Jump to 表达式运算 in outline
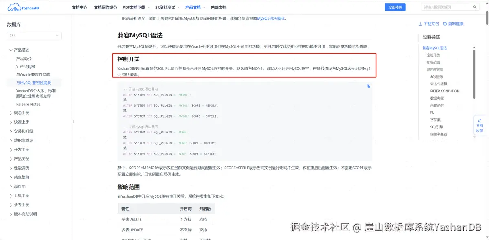Image resolution: width=489 pixels, height=240 pixels. click(438, 84)
